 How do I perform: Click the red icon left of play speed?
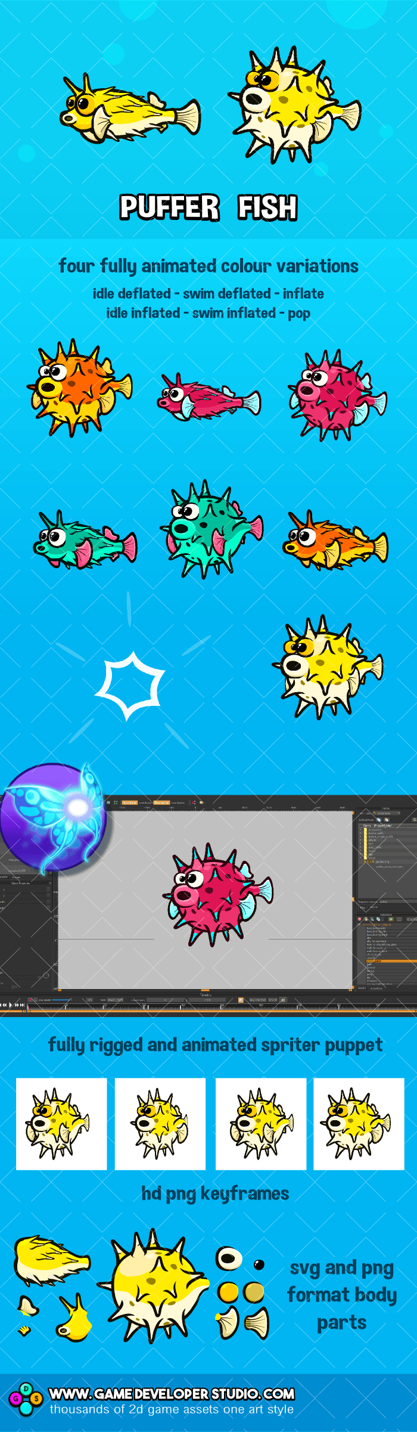(x=30, y=1000)
